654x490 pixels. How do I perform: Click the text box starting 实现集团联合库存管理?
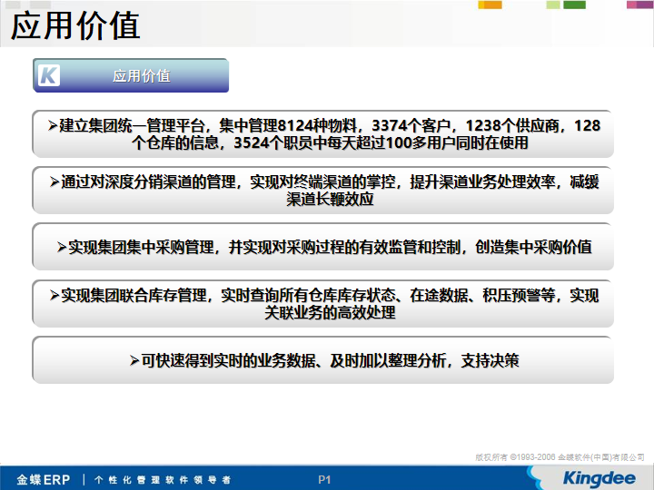point(322,303)
